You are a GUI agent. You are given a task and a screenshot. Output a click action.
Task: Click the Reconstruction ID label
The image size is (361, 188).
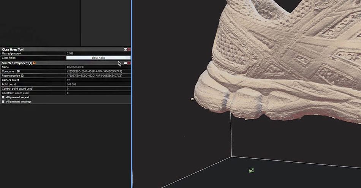(13, 76)
